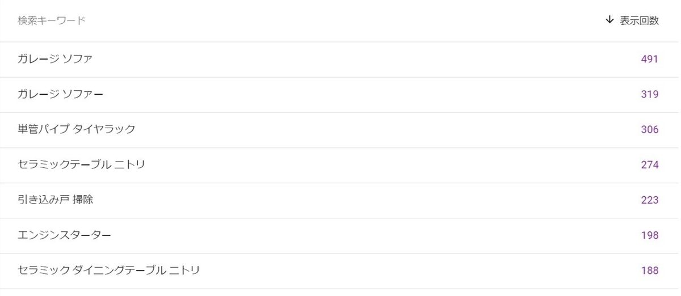
Task: Click the セラミックテーブル ニトリ keyword
Action: coord(82,164)
